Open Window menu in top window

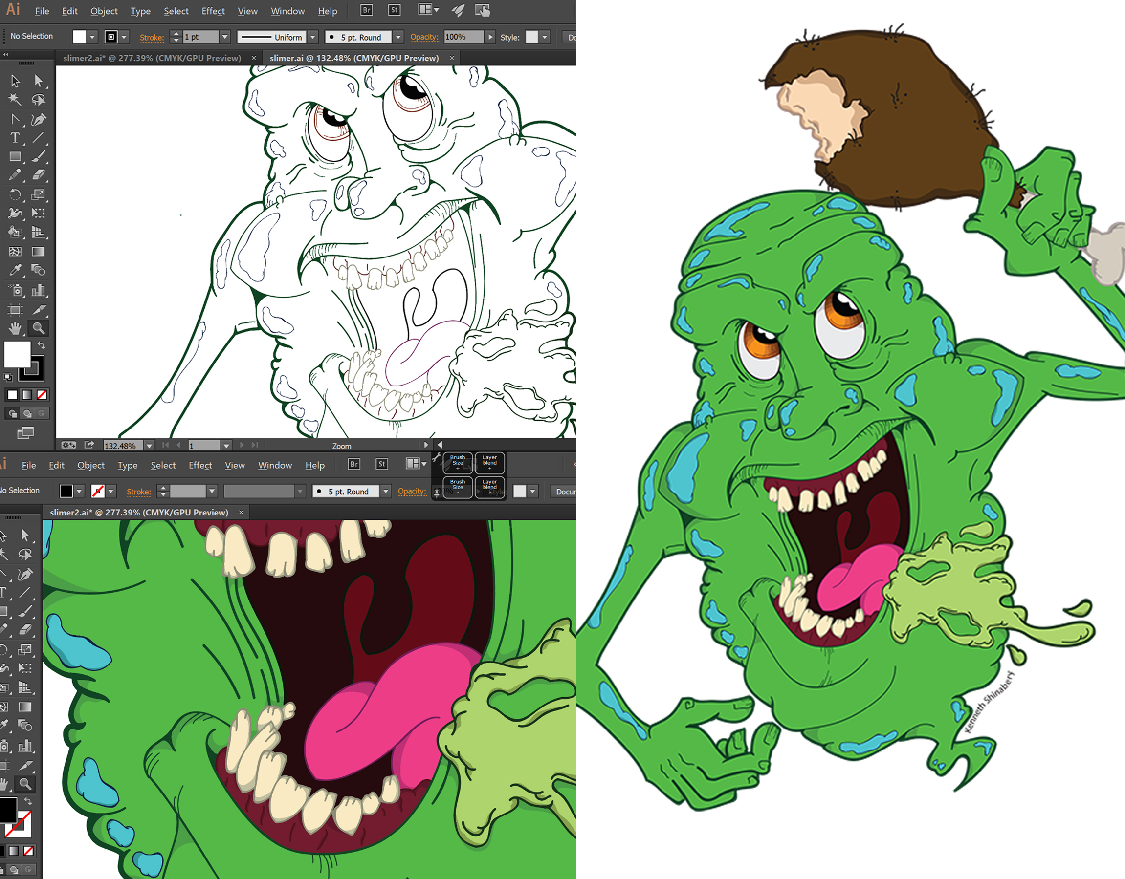(287, 11)
